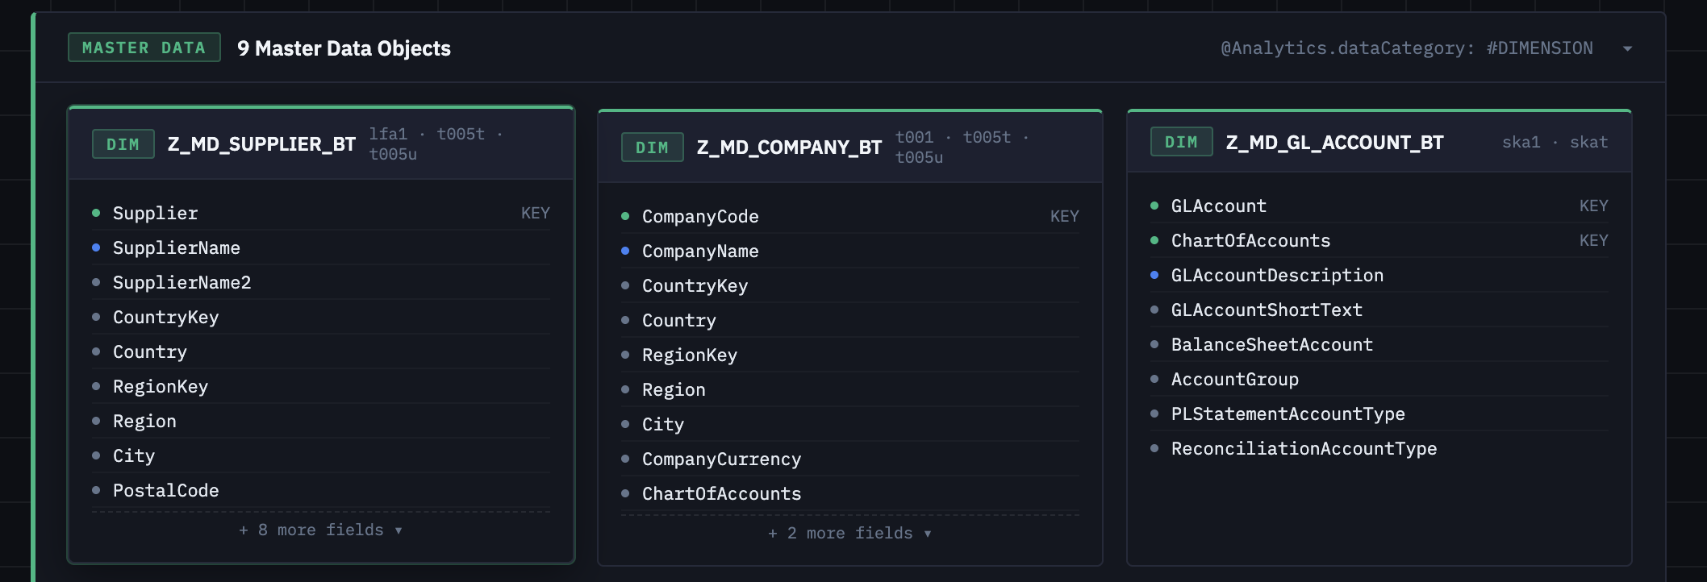Viewport: 1707px width, 582px height.
Task: Open the @Analytics.dataCategory dropdown
Action: [x=1629, y=48]
